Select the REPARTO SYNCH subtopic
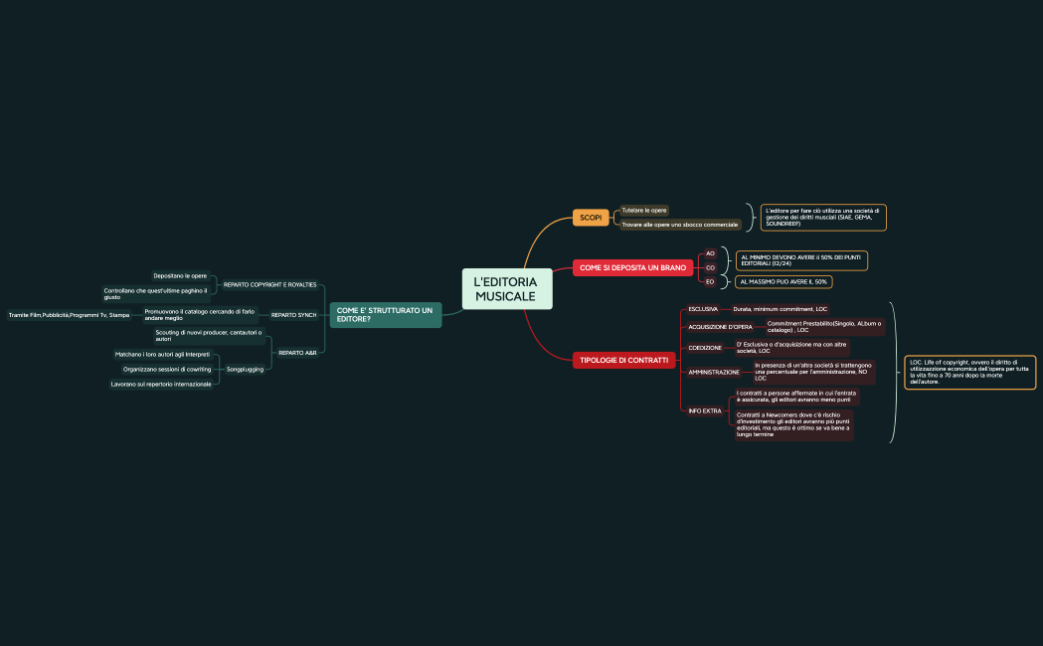Image resolution: width=1043 pixels, height=646 pixels. point(293,315)
